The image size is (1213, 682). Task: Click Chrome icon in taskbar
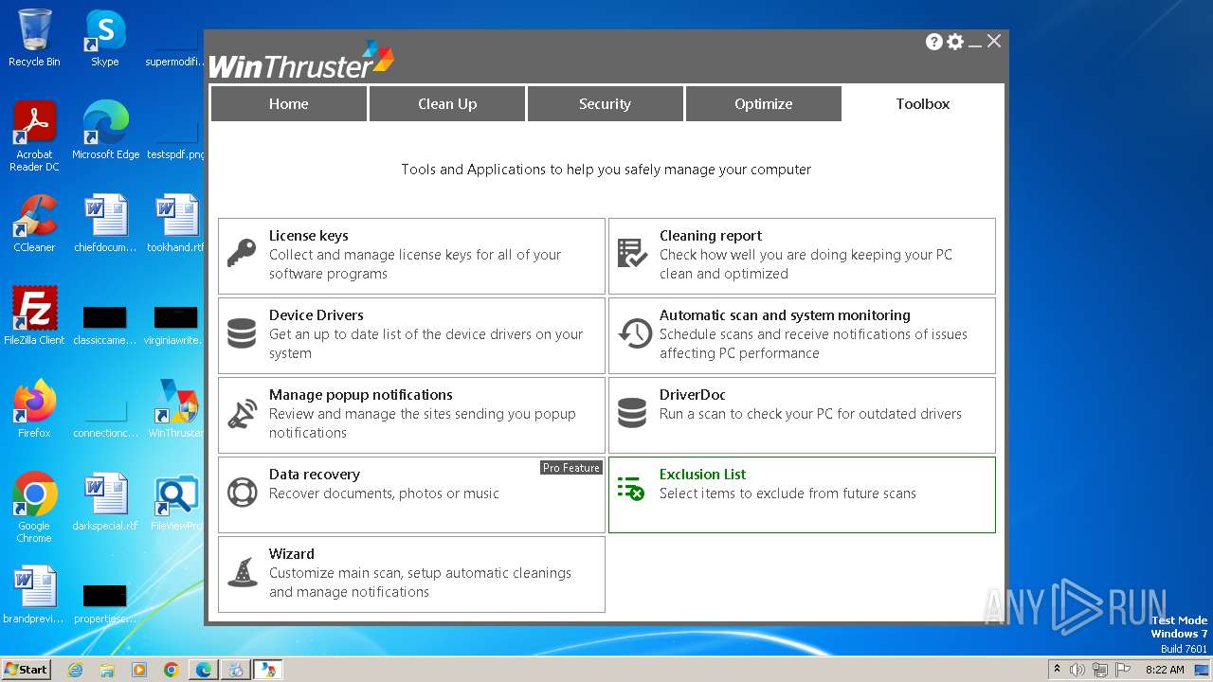tap(172, 670)
